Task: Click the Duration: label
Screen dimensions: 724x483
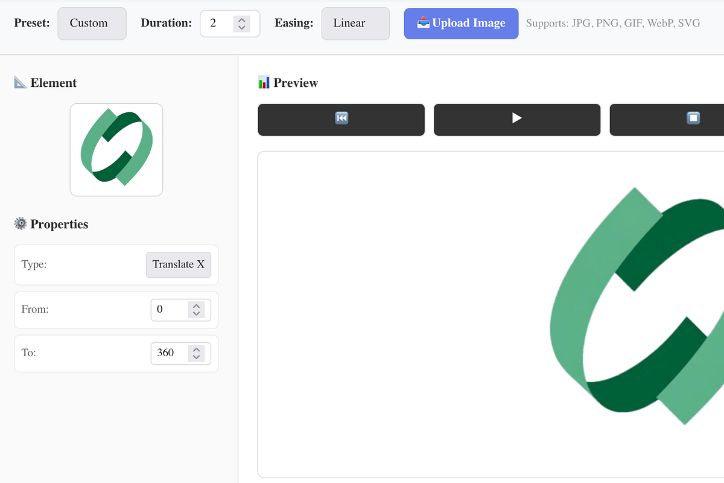Action: coord(167,23)
